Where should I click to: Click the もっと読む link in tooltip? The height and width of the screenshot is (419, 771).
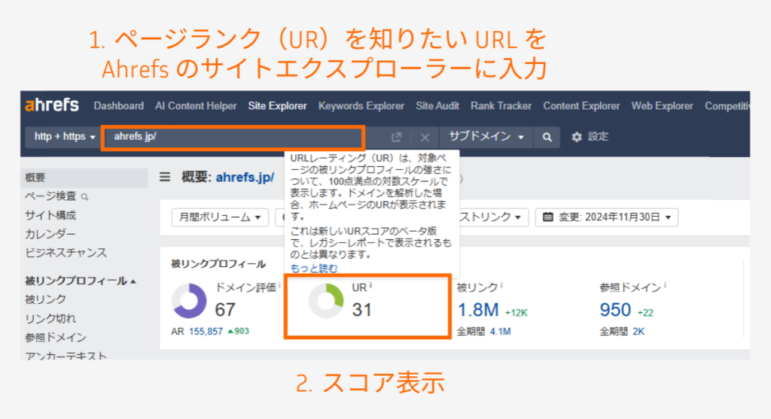(314, 269)
